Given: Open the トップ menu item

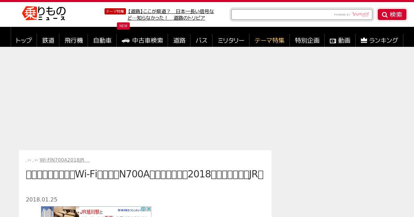Looking at the screenshot, I should tap(23, 40).
